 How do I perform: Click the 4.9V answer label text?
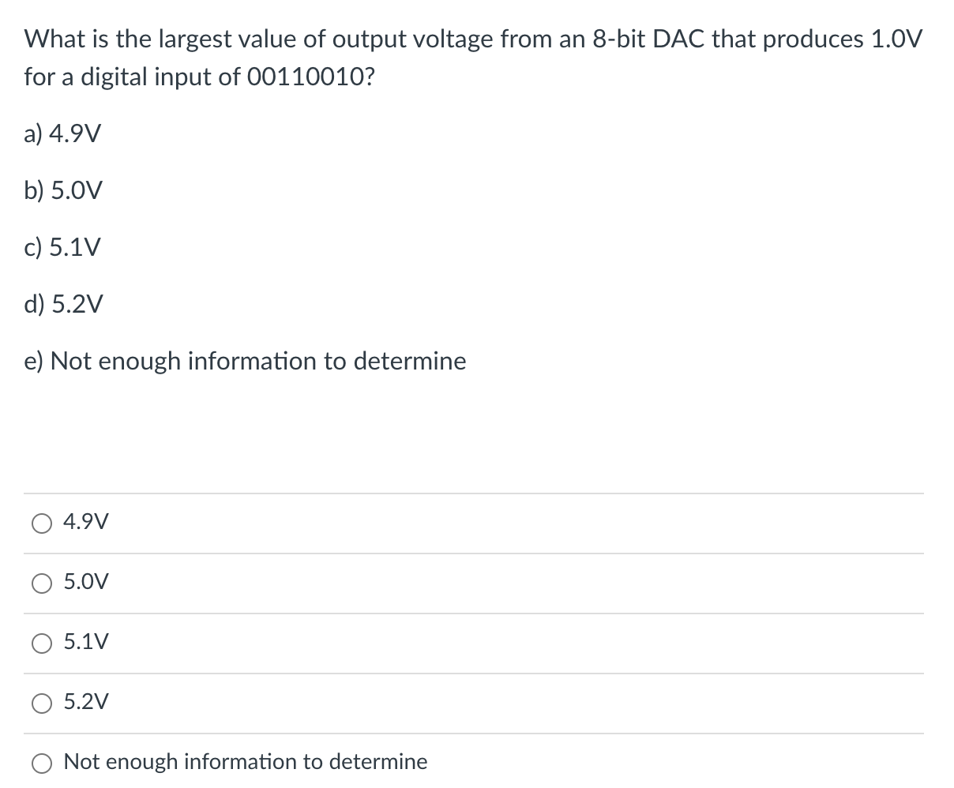pos(85,522)
